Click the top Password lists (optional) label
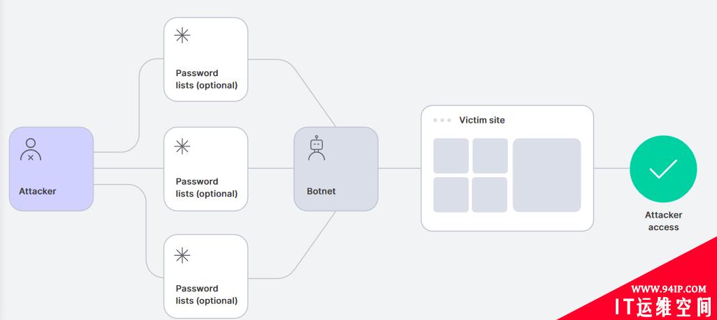 click(207, 79)
